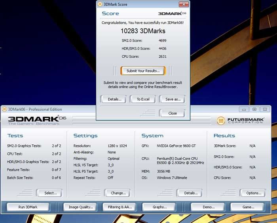Click Filtering value Optimal
Screen dimensions: 277x223
114,159
